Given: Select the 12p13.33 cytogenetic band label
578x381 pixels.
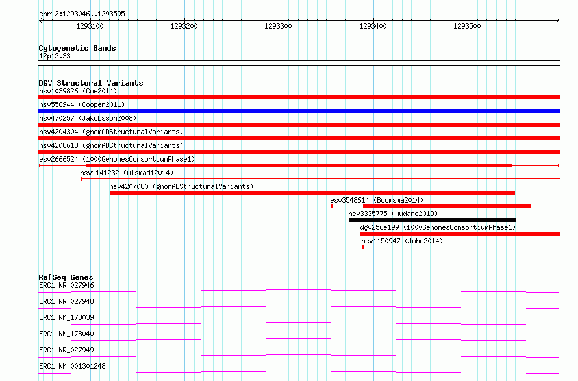Looking at the screenshot, I should click(x=55, y=56).
